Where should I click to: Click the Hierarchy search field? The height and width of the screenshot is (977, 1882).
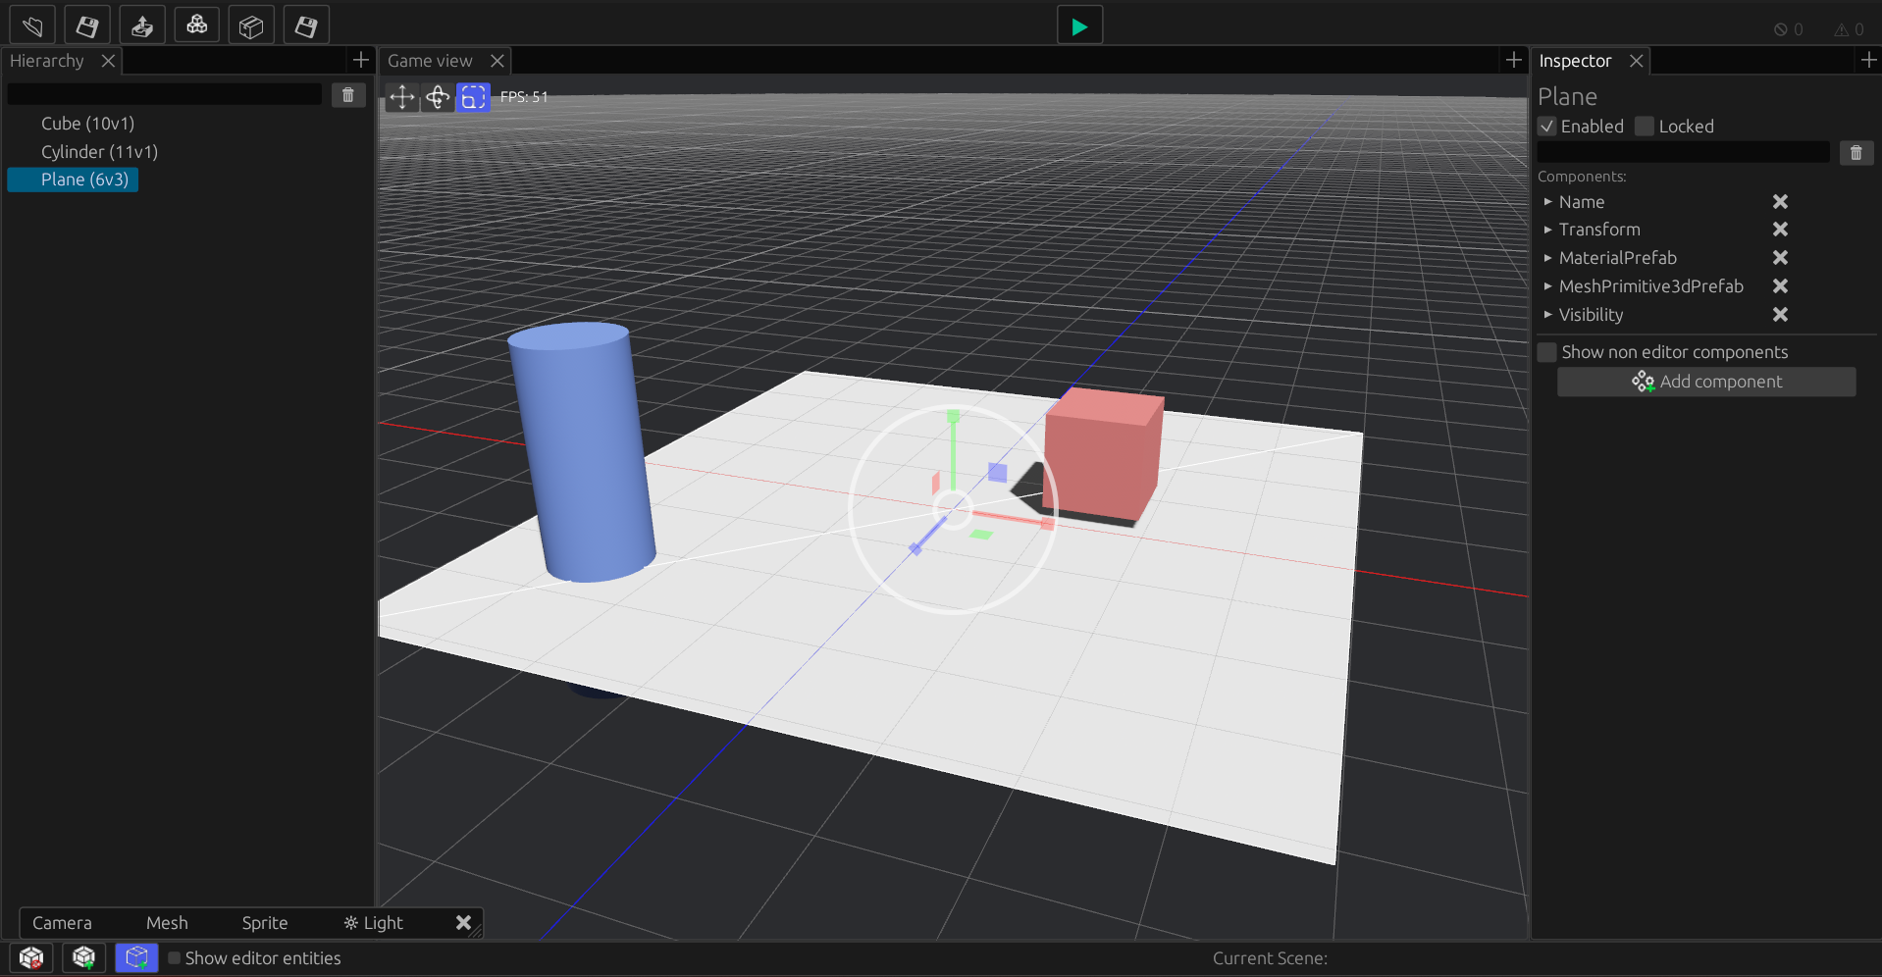[x=165, y=94]
